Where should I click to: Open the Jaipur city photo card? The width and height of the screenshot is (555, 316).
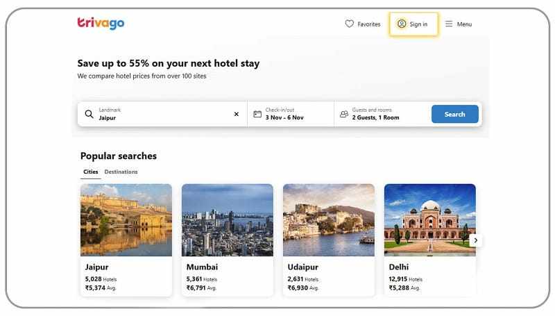click(126, 219)
